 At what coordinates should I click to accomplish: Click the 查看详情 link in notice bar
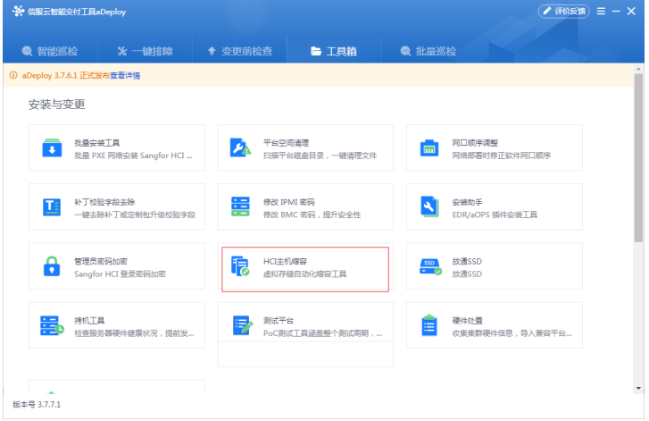pos(125,76)
